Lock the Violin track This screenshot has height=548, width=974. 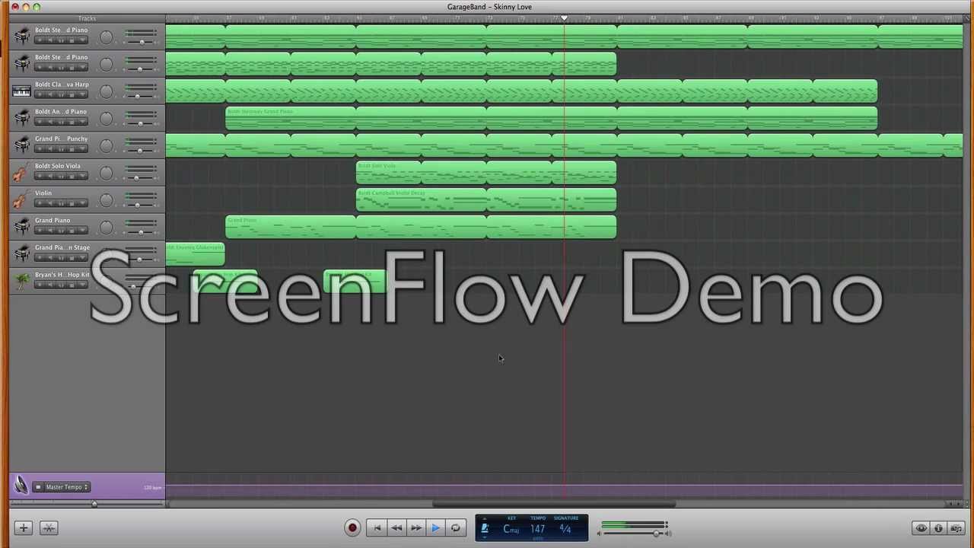tap(72, 203)
